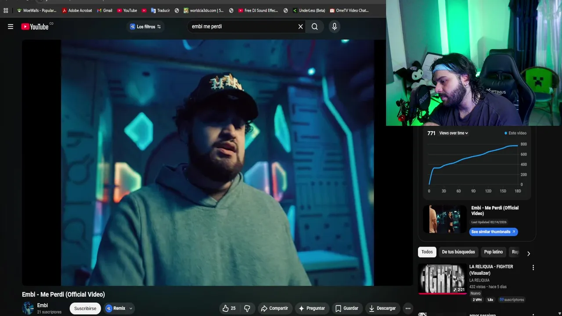Open the Embi channel name link

point(43,305)
